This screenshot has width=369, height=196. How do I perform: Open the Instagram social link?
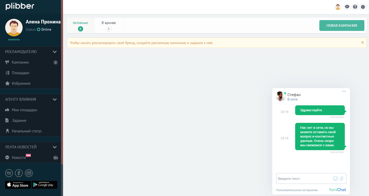29,173
